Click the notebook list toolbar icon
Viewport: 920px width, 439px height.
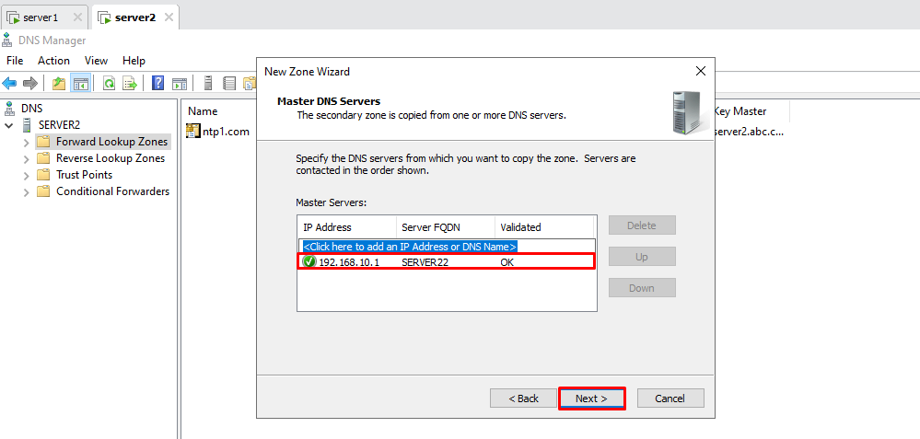[x=229, y=83]
